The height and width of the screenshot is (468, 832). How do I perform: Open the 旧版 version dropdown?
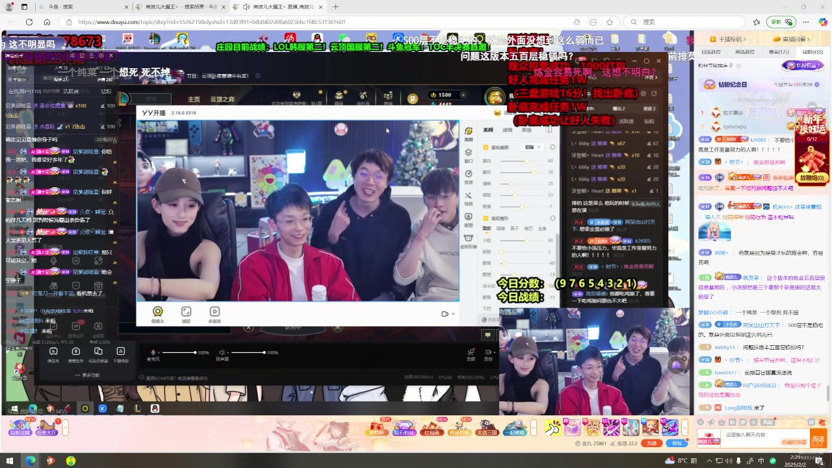point(532,147)
